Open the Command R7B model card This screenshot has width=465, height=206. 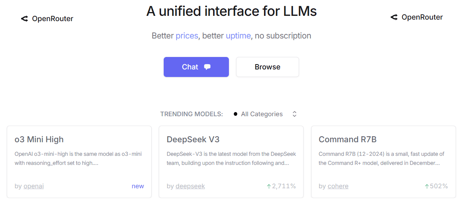384,162
